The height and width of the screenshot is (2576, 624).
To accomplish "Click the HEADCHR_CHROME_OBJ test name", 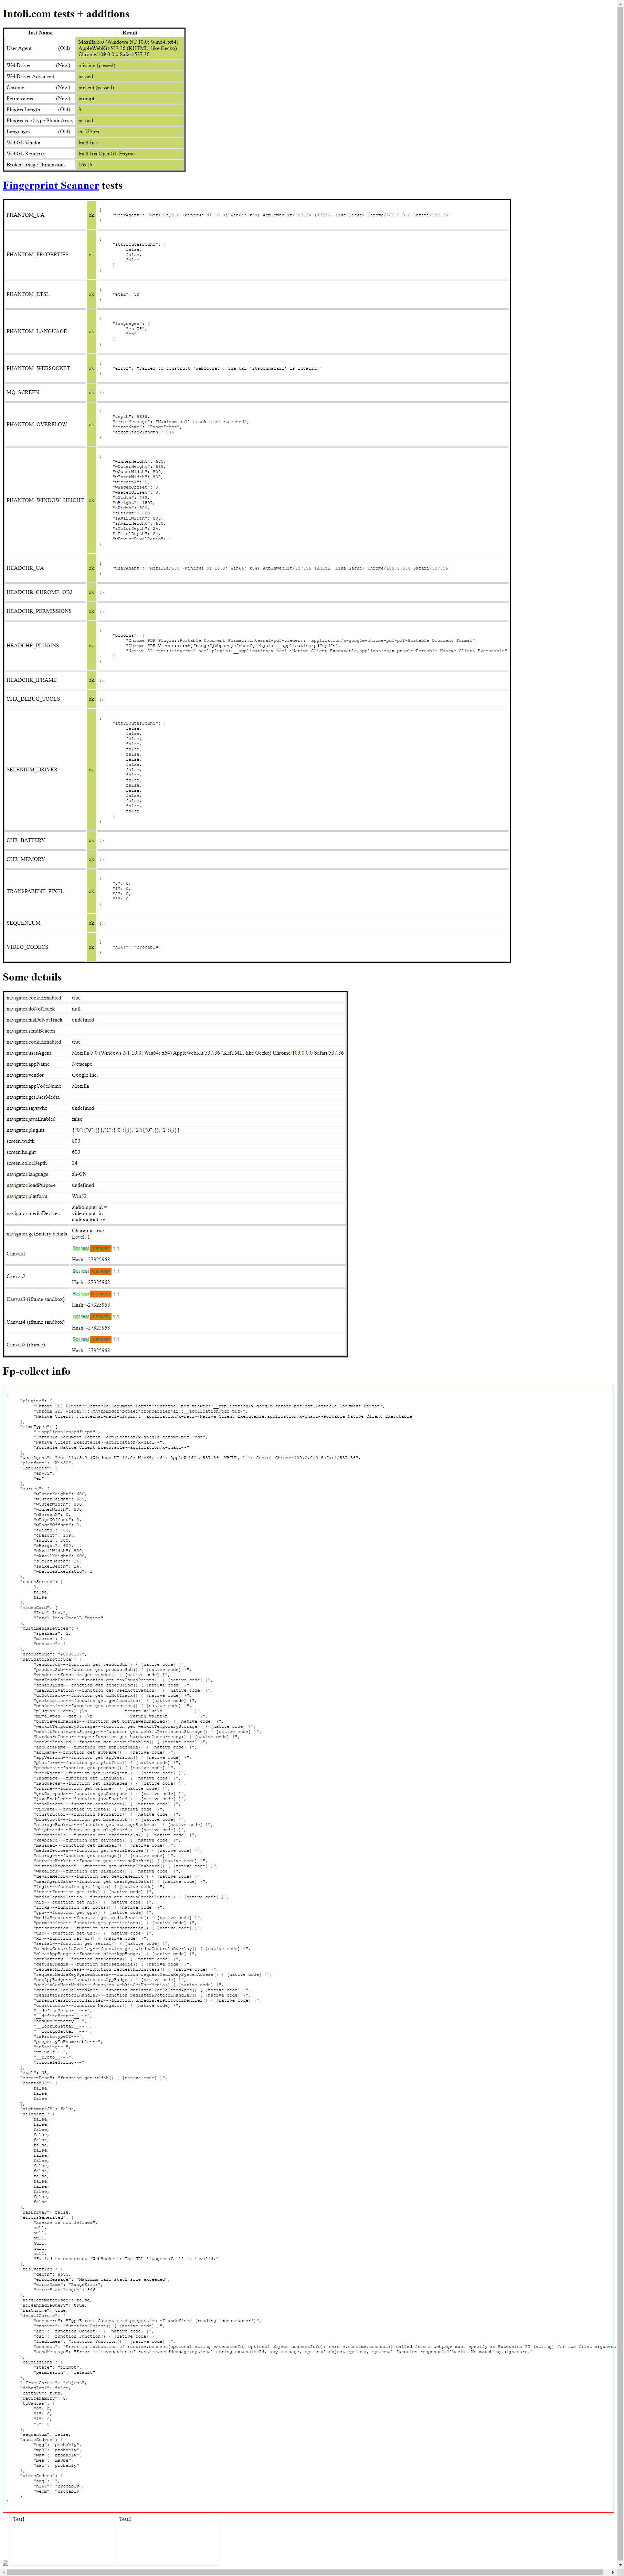I will [39, 592].
